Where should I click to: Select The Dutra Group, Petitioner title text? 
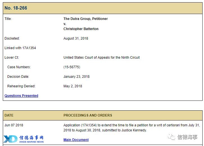(x=86, y=19)
